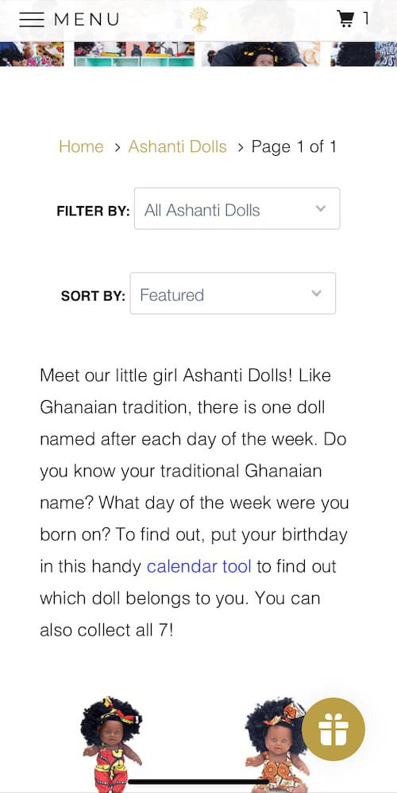This screenshot has height=793, width=397.
Task: Click the Sort By dropdown chevron arrow
Action: 316,293
